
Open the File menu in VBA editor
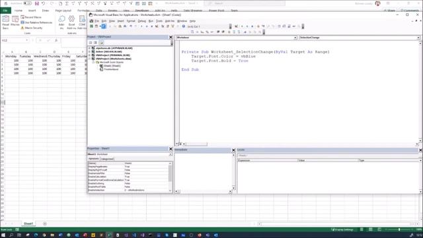click(96, 21)
